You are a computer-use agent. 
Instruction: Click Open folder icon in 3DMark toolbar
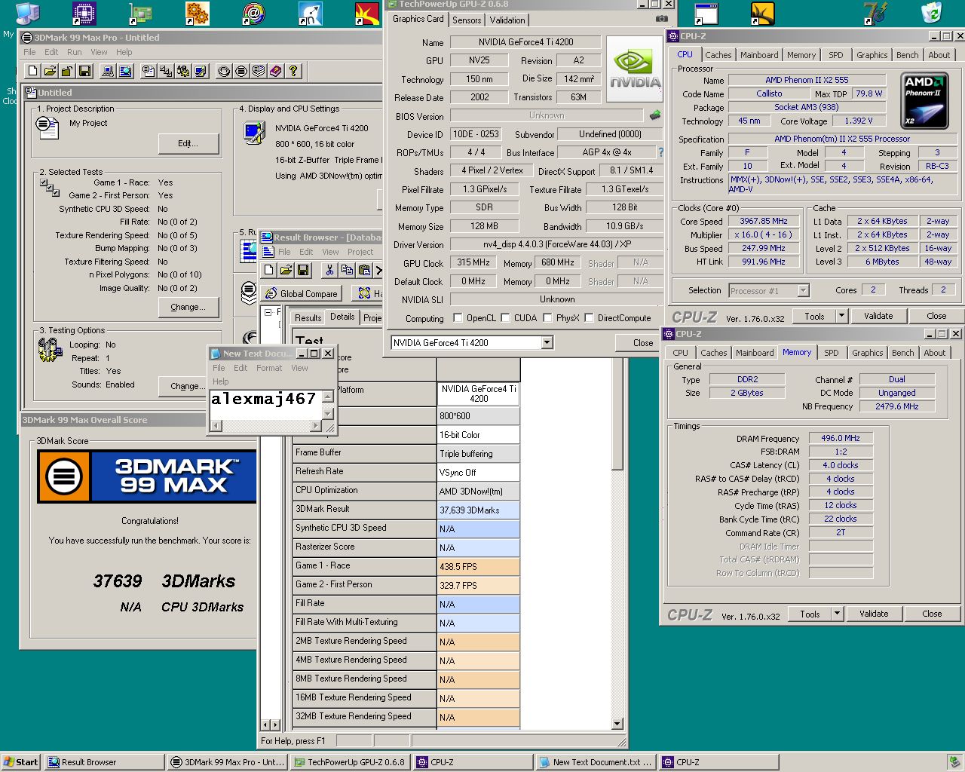click(50, 71)
